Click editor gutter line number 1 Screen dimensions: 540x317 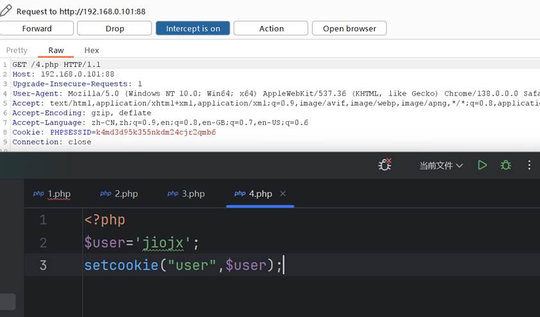tap(43, 219)
